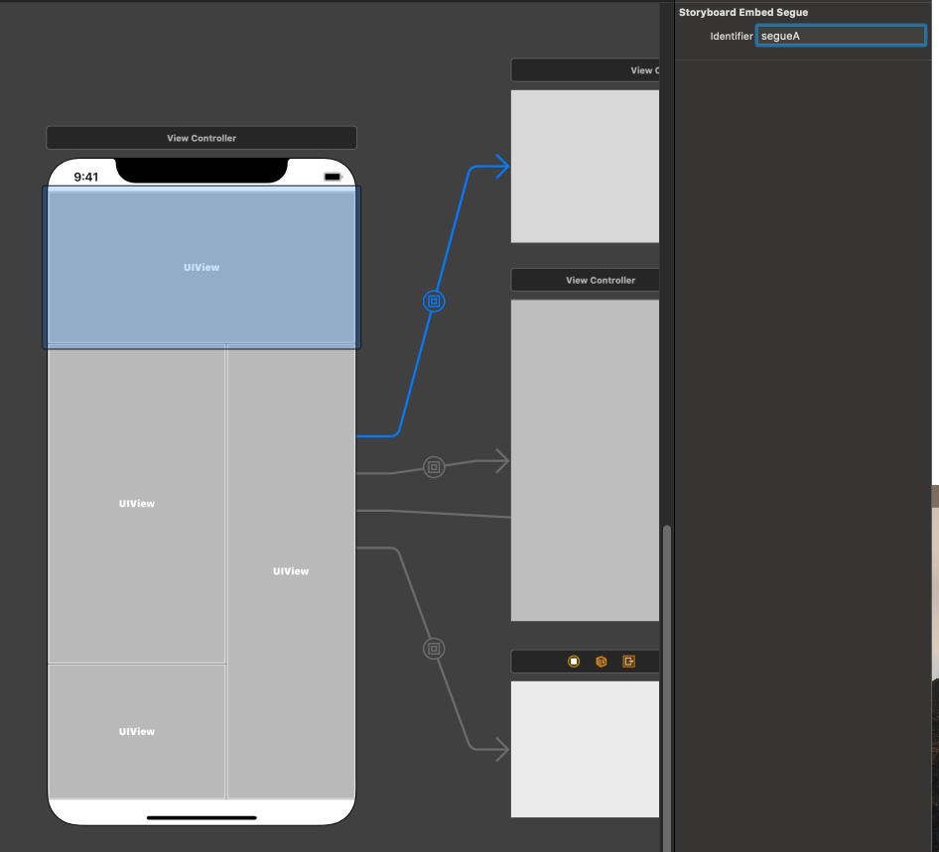The image size is (939, 852).
Task: Select the main View Controller title bar
Action: pyautogui.click(x=201, y=138)
